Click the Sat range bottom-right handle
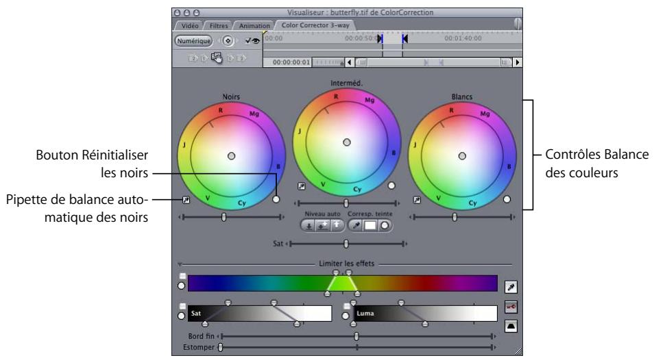This screenshot has height=358, width=654. coord(297,324)
